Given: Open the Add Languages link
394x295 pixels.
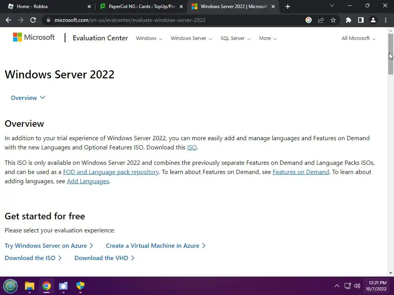Looking at the screenshot, I should tap(88, 181).
